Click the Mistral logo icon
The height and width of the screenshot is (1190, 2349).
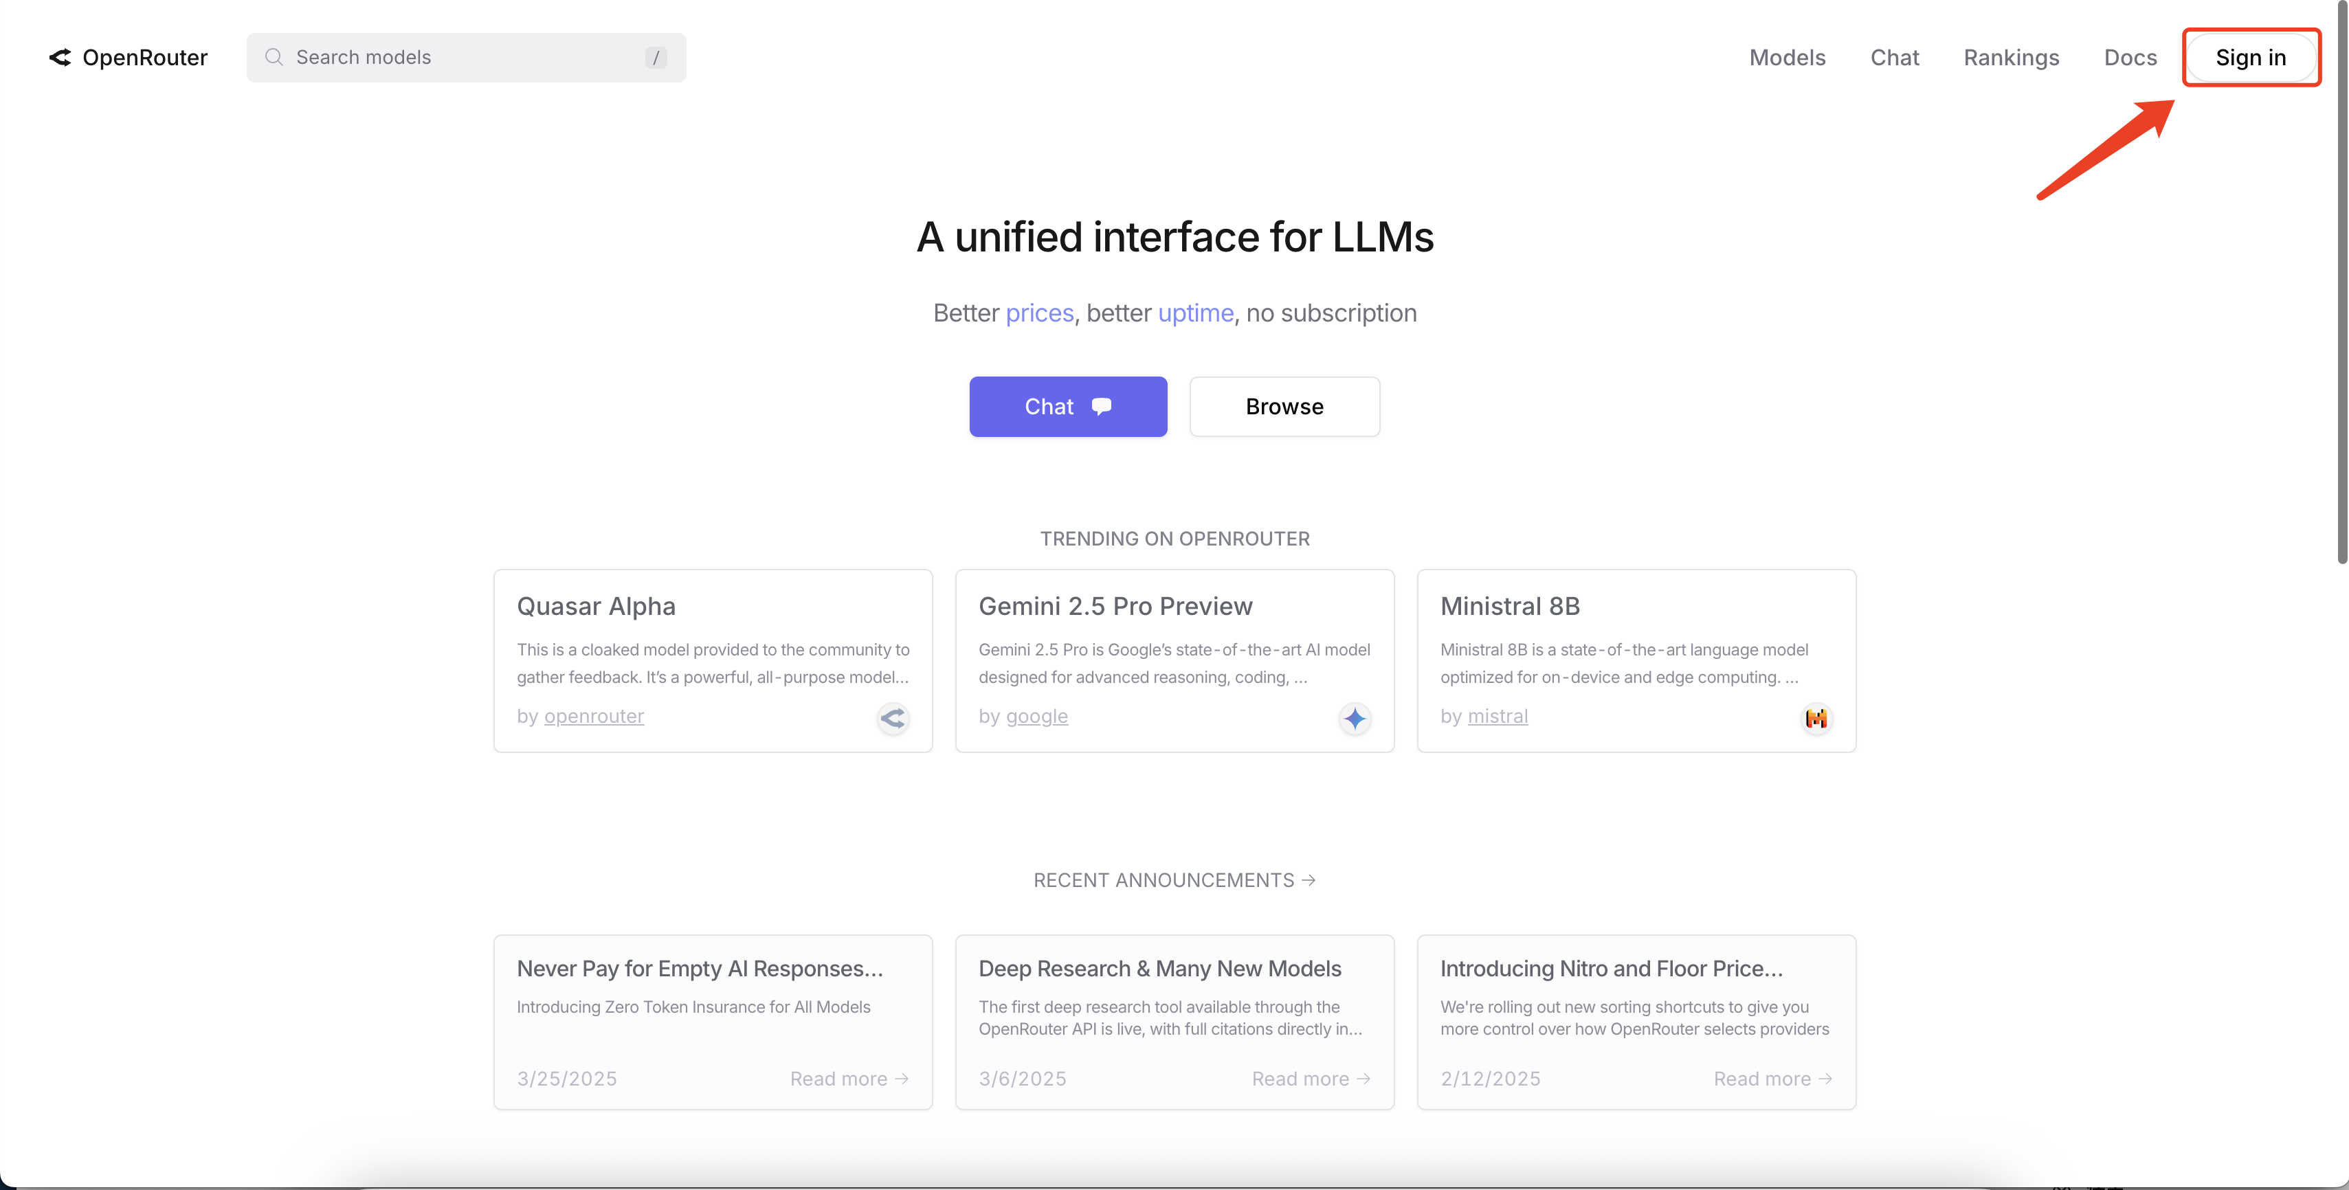(x=1816, y=719)
